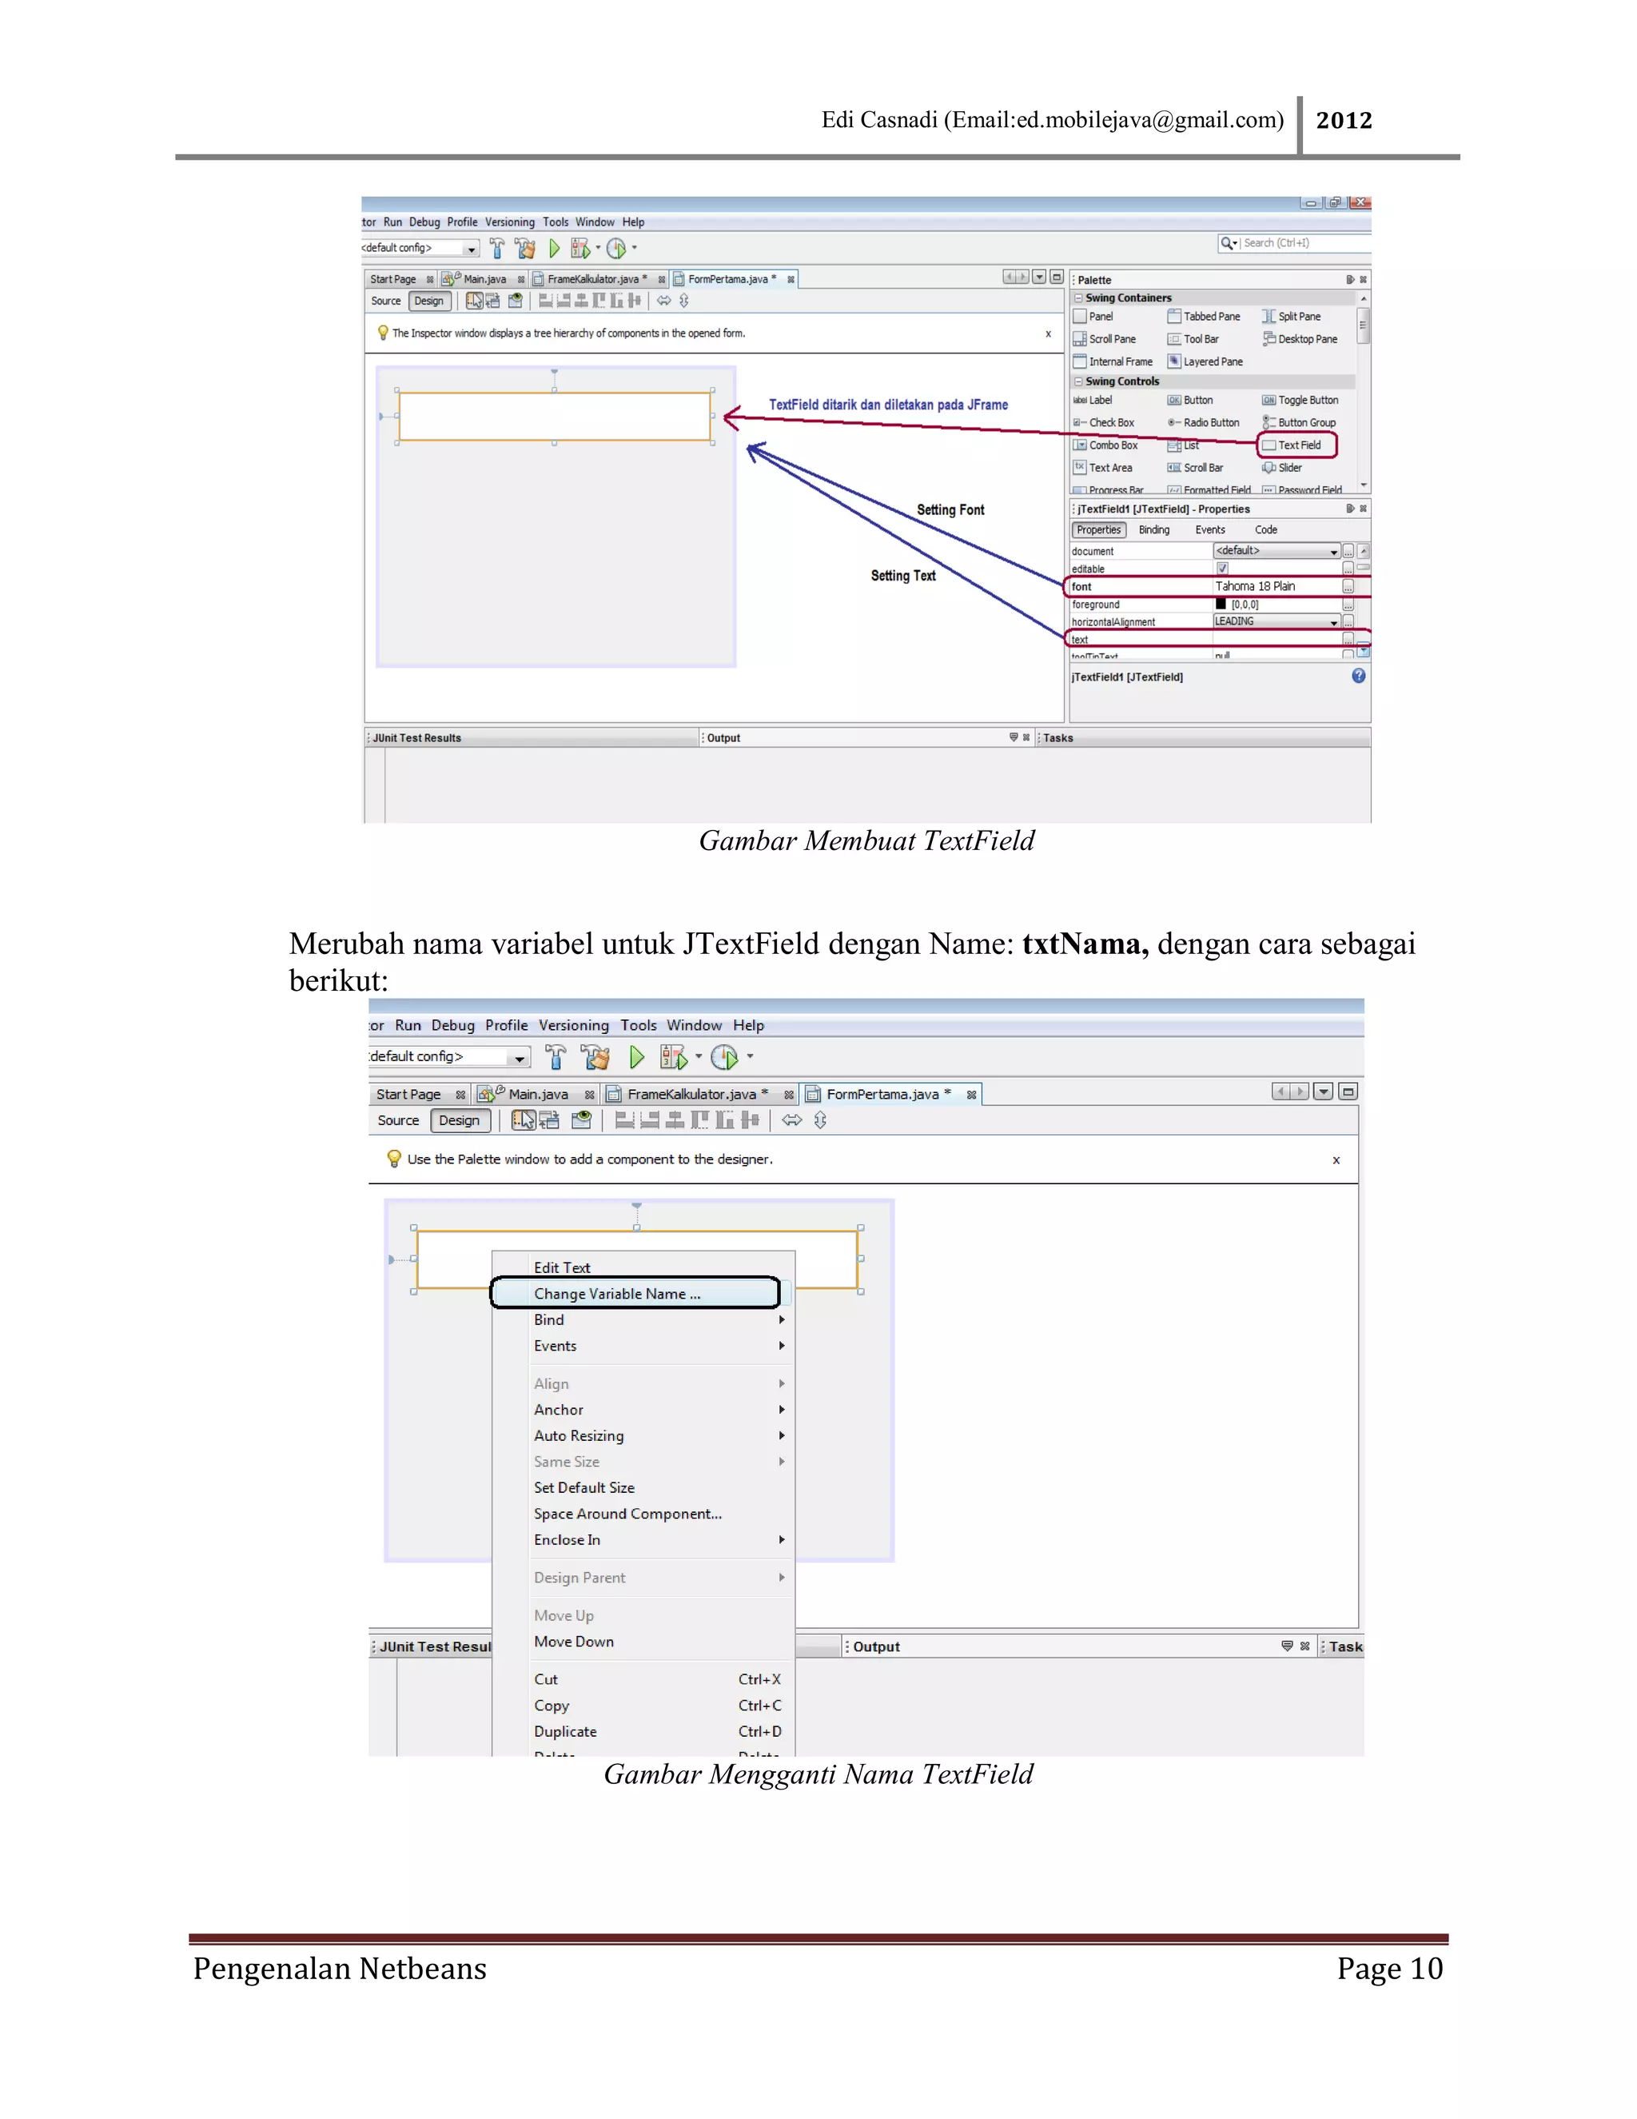Pick the Button Group component in the Palette
This screenshot has width=1637, height=2119.
[1299, 423]
